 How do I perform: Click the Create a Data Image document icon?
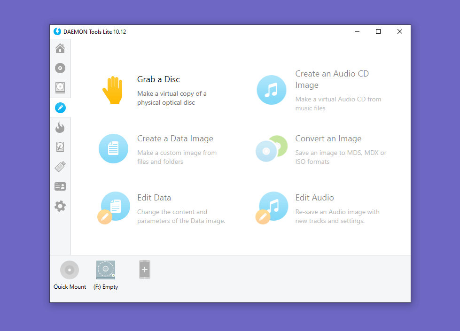point(113,148)
